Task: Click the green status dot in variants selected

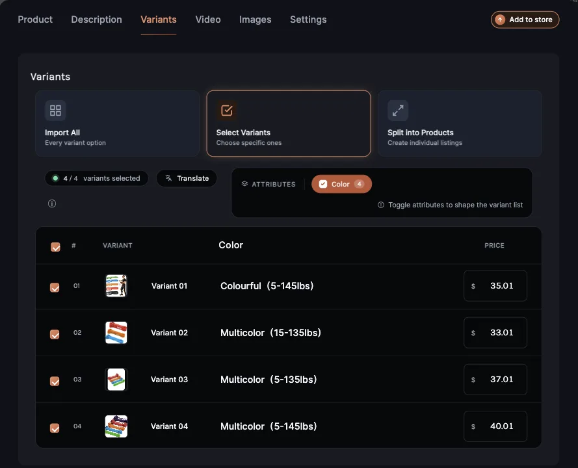Action: coord(55,178)
